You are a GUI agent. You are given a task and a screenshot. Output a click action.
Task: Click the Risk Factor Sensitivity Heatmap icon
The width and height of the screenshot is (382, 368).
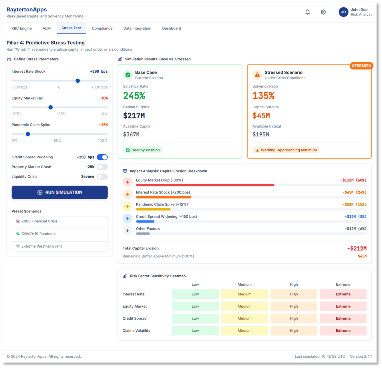[125, 276]
